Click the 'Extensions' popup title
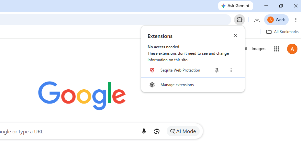 coord(160,36)
